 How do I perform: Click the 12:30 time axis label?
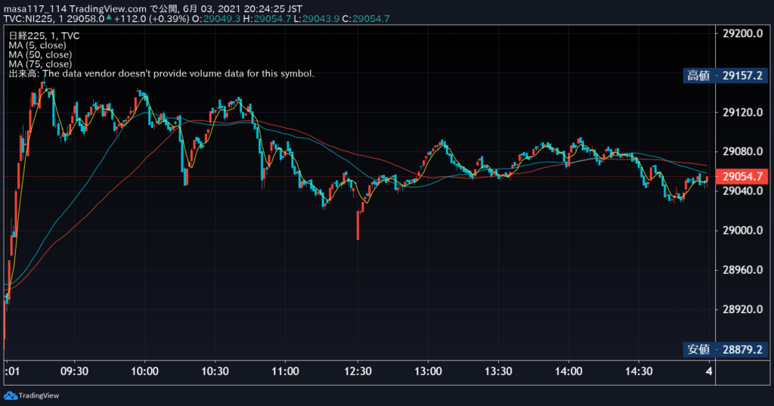click(358, 371)
